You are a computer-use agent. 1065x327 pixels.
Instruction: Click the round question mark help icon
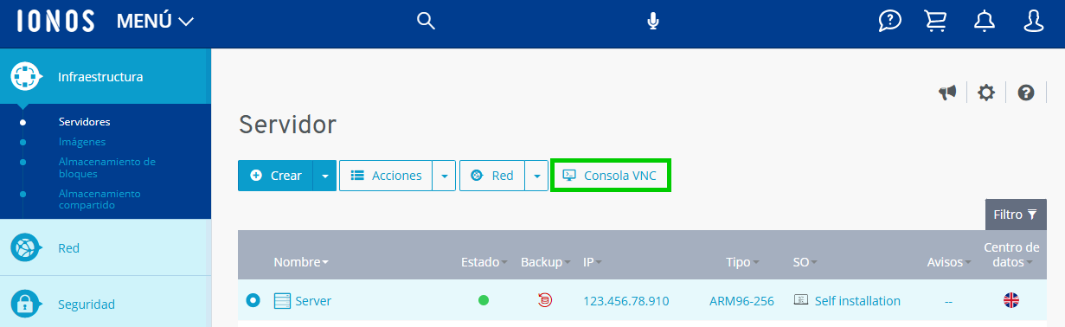1026,93
